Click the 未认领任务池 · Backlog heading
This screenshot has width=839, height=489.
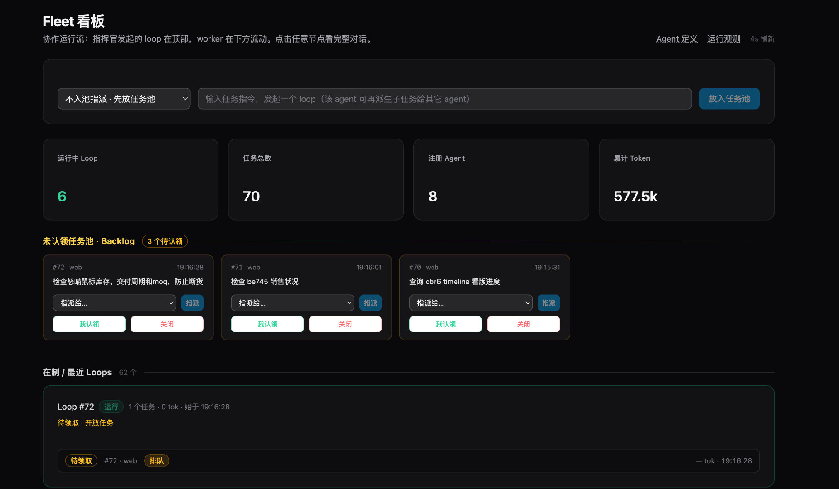tap(89, 241)
